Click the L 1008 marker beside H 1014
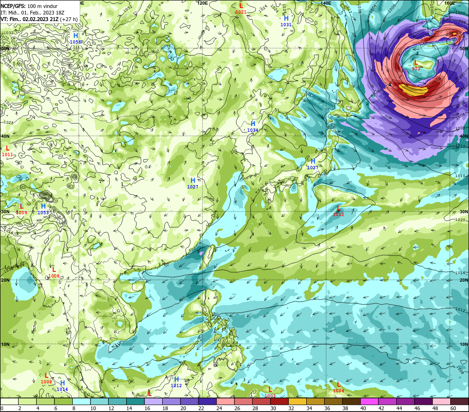Image resolution: width=469 pixels, height=412 pixels. 46,378
